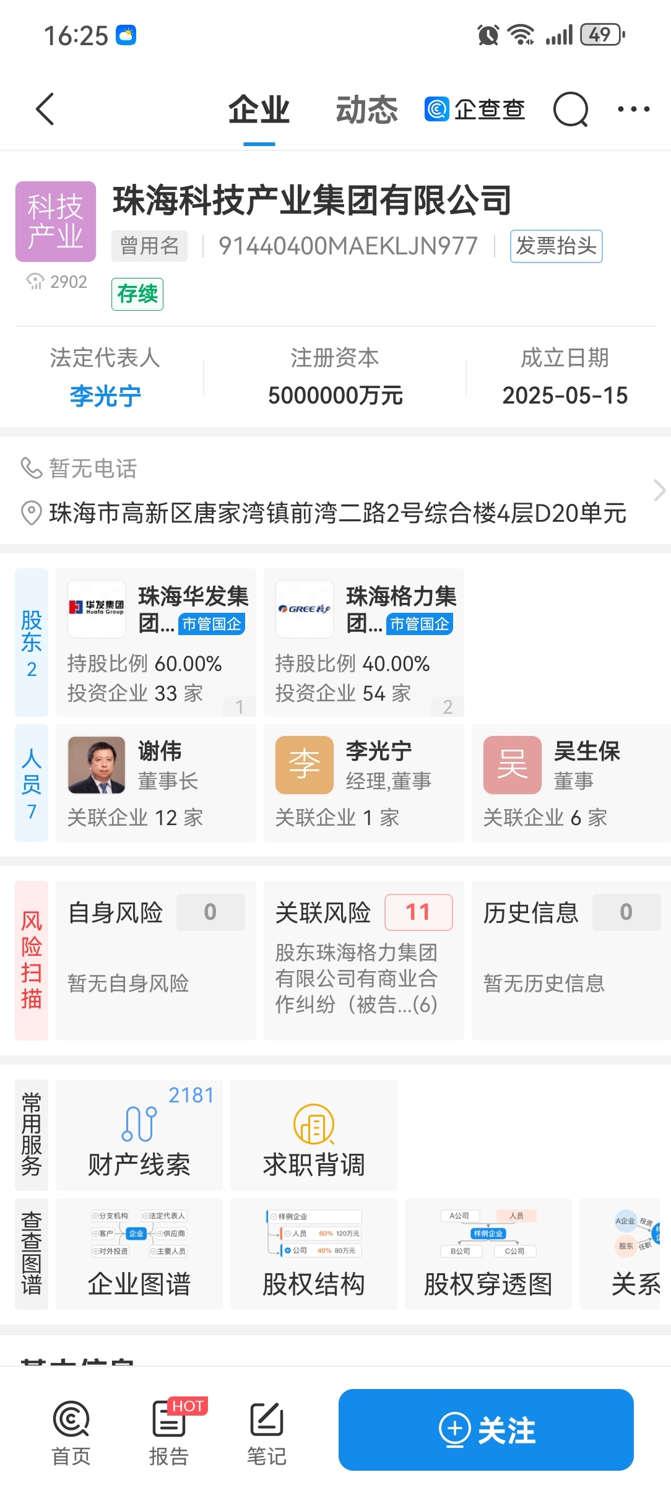Tap 珠海格力集团 shareholder name
The image size is (671, 1493).
click(x=401, y=610)
